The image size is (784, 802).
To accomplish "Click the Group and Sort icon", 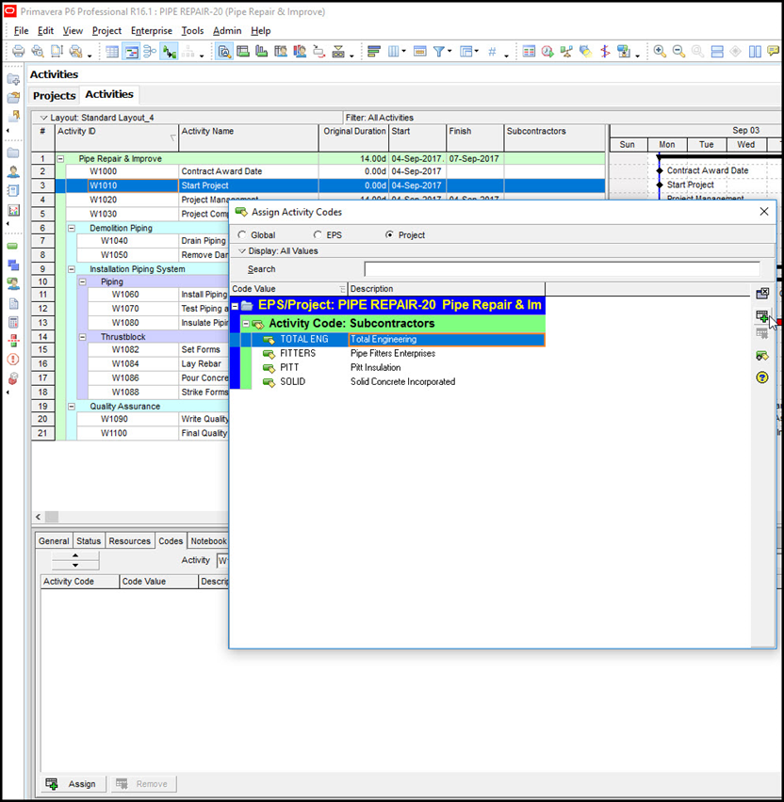I will point(466,51).
